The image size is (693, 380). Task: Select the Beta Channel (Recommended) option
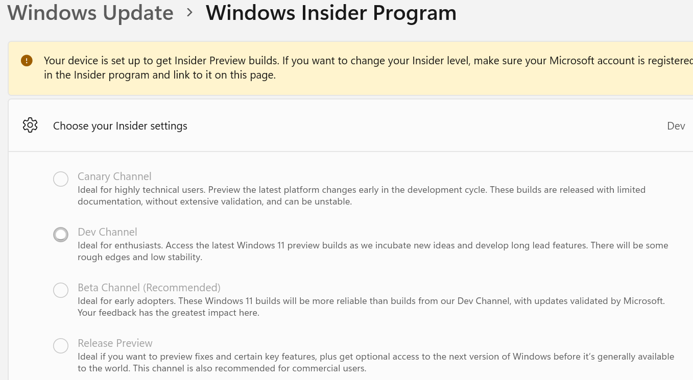pyautogui.click(x=61, y=290)
